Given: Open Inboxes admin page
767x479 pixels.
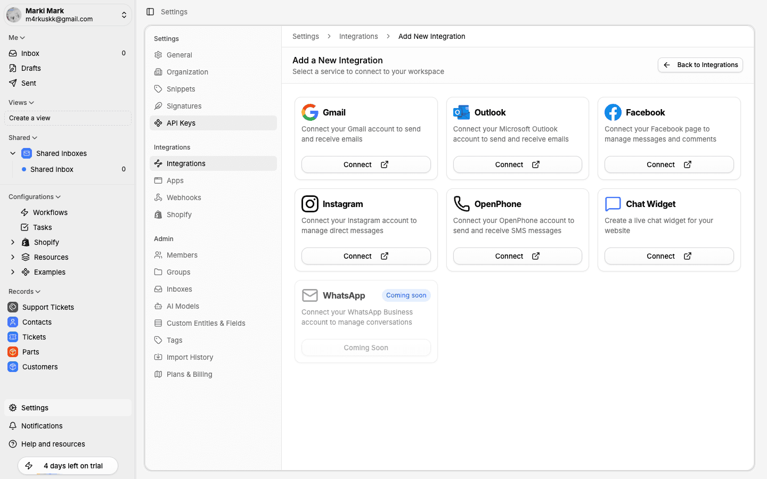Looking at the screenshot, I should 213,289.
